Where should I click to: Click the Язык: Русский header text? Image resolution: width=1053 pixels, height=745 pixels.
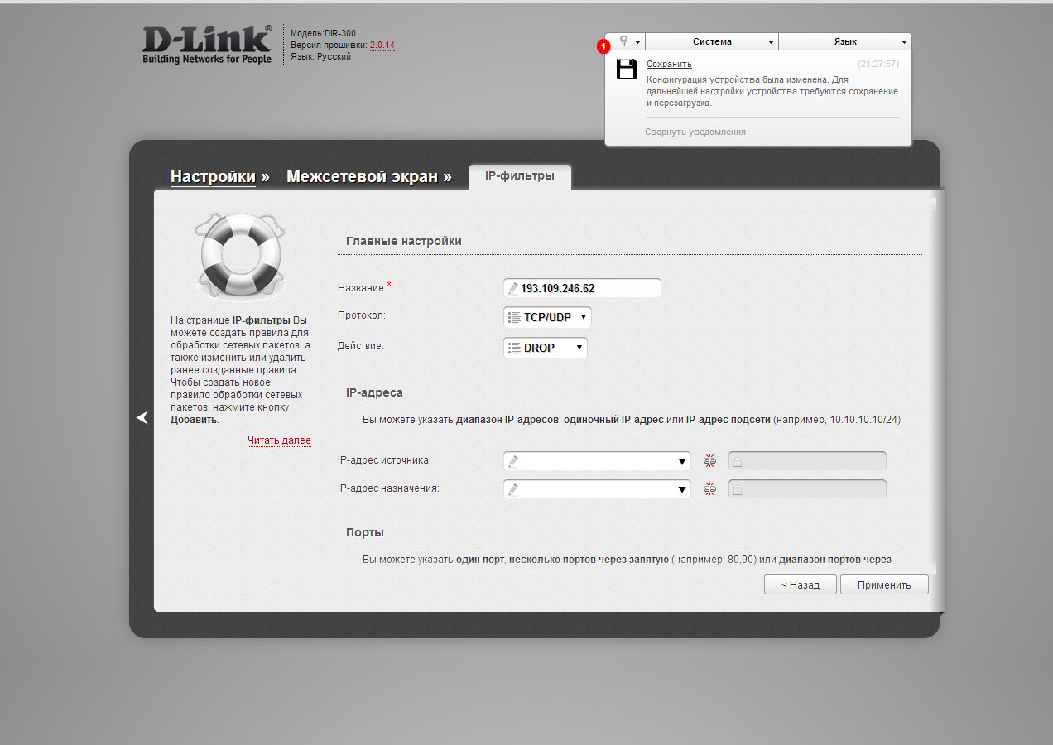pyautogui.click(x=320, y=56)
